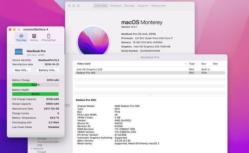249x153 pixels.
Task: Click Discharging with 0,2 Watt value
Action: pyautogui.click(x=54, y=122)
